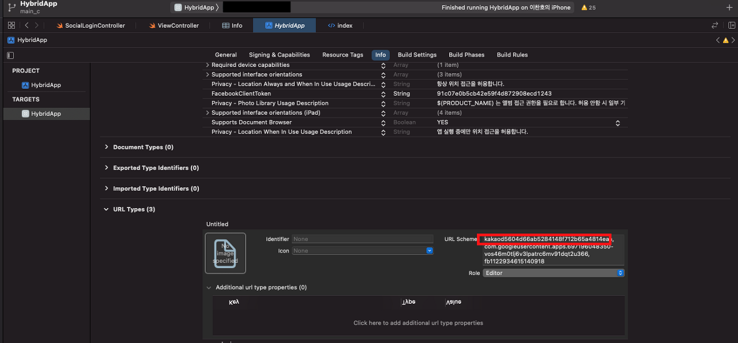Change Supports Document Browser YES value stepper

617,123
